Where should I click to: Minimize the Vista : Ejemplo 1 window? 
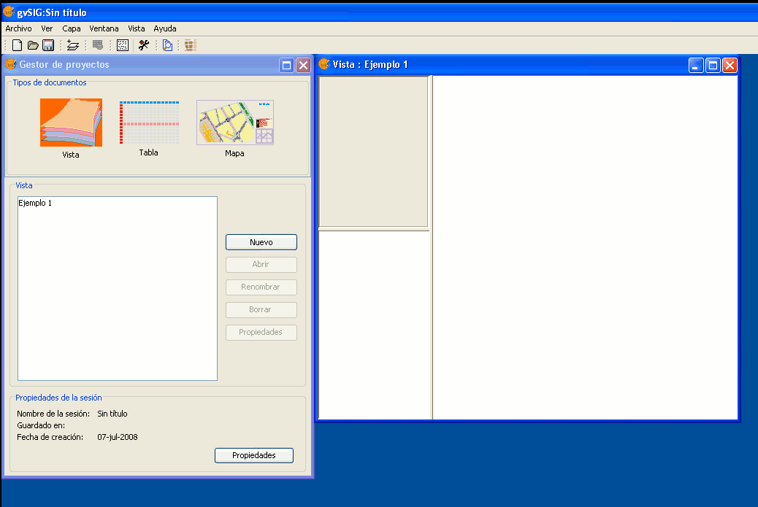click(696, 65)
